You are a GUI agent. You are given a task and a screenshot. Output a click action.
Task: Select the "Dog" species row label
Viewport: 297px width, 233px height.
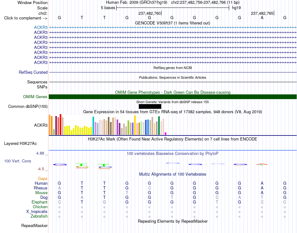click(x=44, y=198)
